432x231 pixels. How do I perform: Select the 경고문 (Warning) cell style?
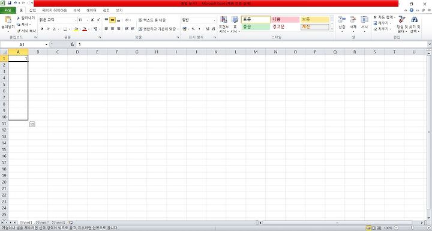285,27
